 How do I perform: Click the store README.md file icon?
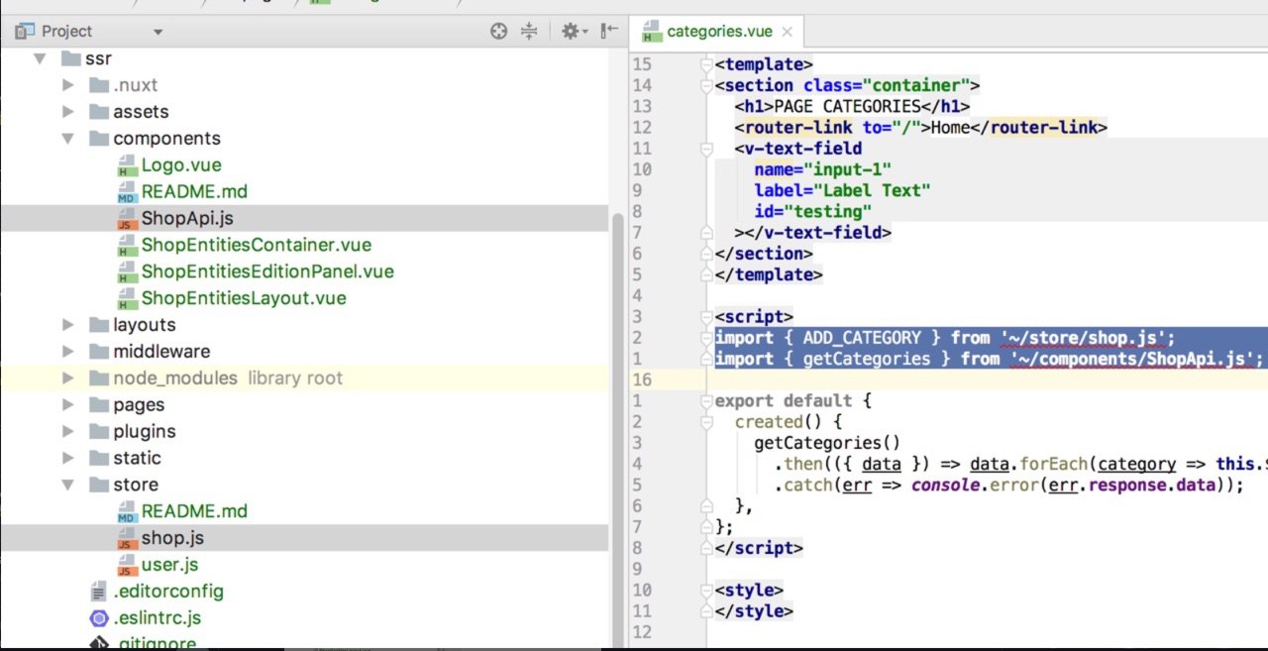[126, 512]
